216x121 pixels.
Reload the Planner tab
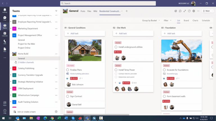[x=189, y=11]
